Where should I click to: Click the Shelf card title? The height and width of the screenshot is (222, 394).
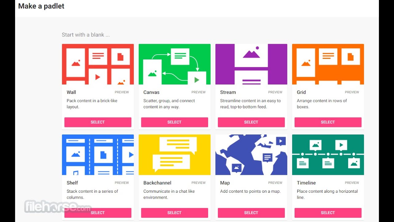pyautogui.click(x=72, y=183)
